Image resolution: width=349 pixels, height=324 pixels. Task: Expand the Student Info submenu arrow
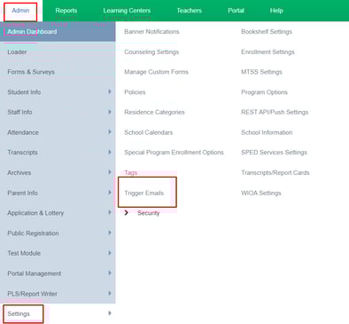click(110, 91)
